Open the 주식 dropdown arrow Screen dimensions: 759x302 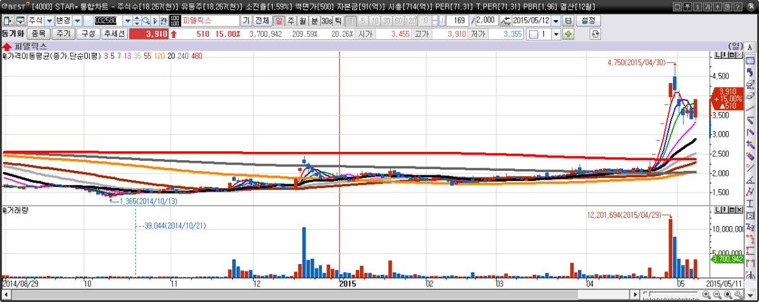point(49,21)
